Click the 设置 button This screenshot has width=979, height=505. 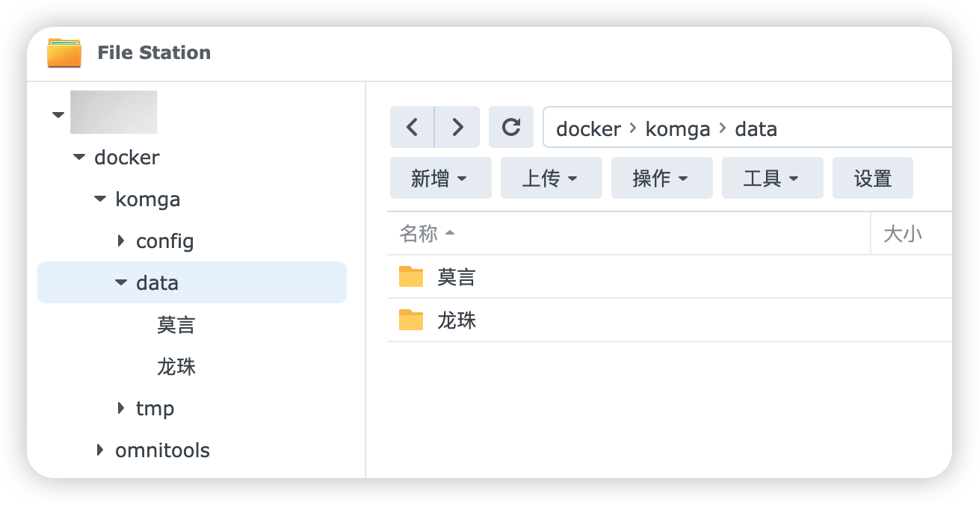pyautogui.click(x=873, y=178)
